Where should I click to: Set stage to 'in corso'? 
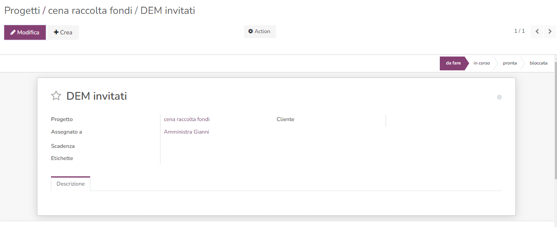(x=481, y=63)
